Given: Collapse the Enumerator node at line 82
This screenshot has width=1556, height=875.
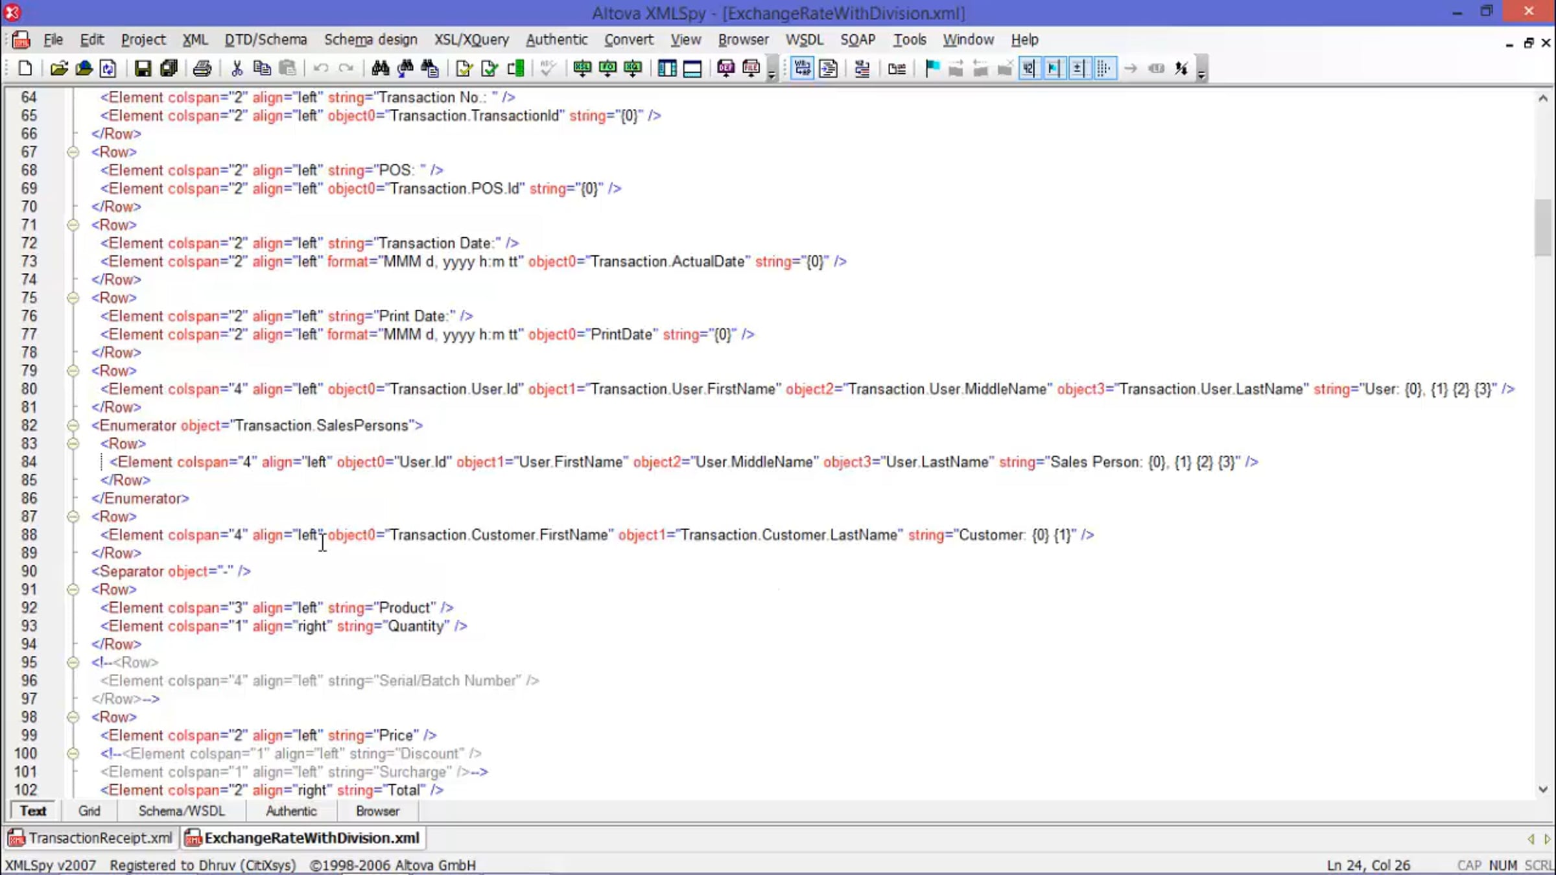Looking at the screenshot, I should click(x=73, y=426).
